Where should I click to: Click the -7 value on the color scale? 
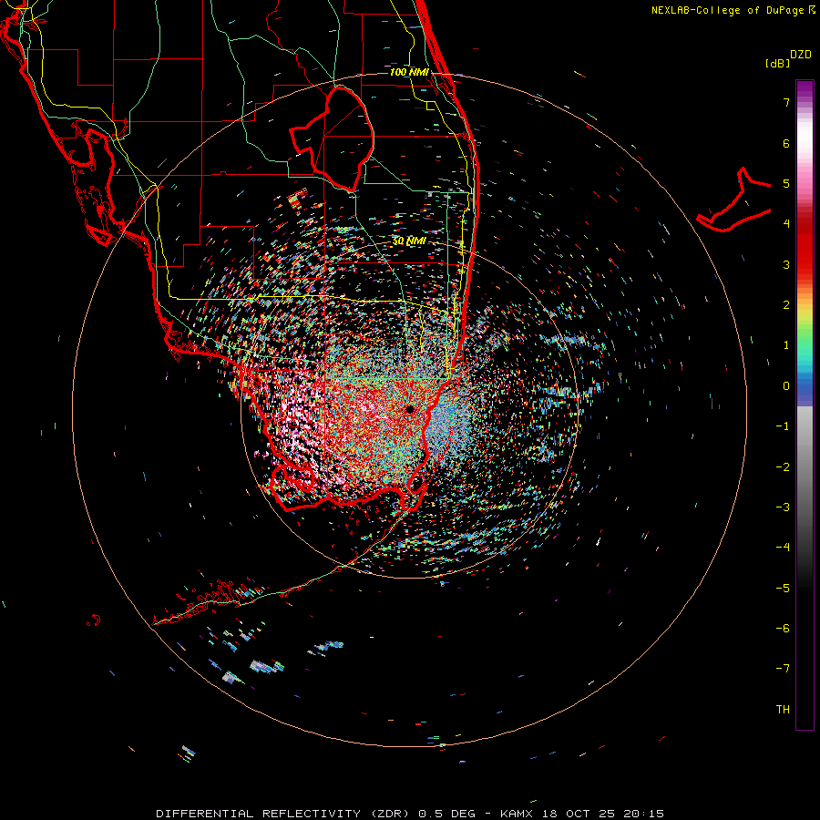click(x=783, y=669)
